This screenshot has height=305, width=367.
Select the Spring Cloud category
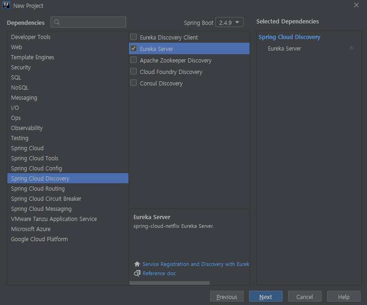(68, 148)
